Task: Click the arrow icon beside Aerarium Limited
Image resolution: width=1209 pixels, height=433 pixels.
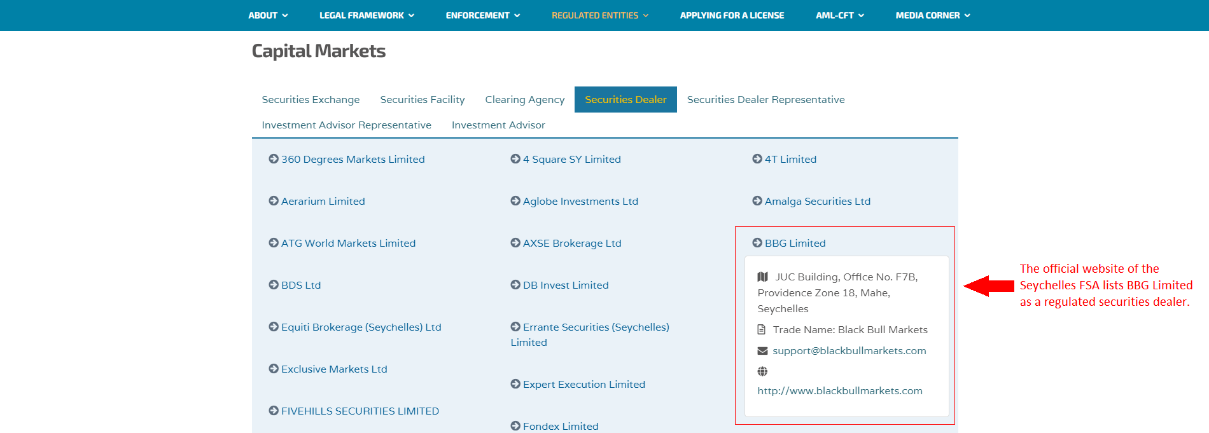Action: point(274,201)
